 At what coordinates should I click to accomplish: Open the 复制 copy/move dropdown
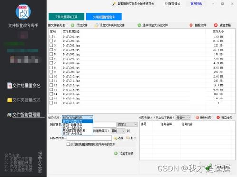tap(118, 131)
